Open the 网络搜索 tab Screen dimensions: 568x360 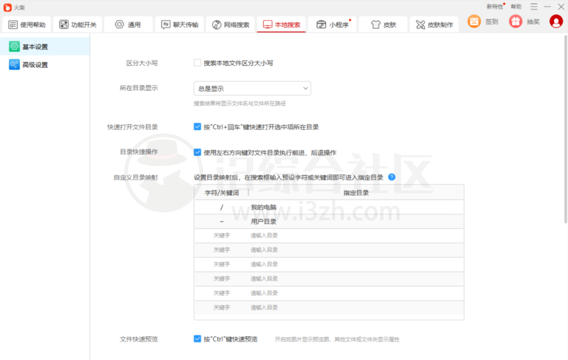(231, 25)
